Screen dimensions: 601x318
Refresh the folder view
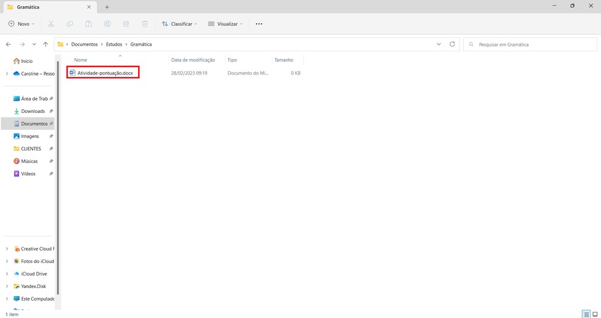(453, 45)
